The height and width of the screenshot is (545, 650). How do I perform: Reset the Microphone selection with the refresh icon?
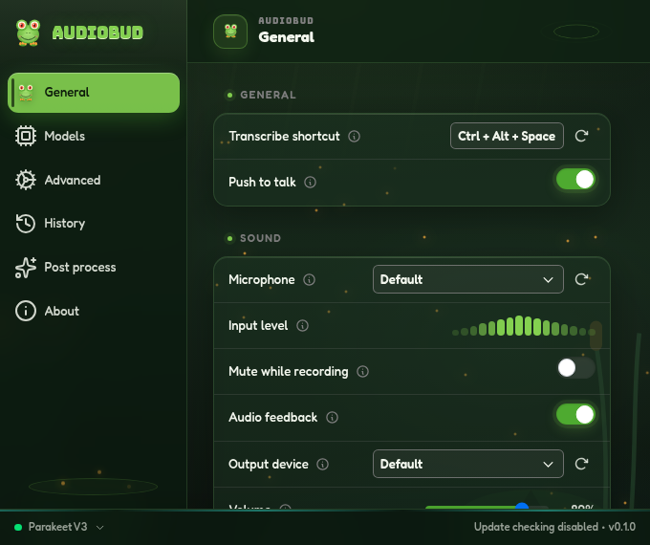(581, 279)
